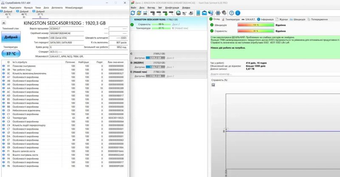Select partition D: [REZERV] in Sentinel
The width and height of the screenshot is (340, 177).
[169, 65]
